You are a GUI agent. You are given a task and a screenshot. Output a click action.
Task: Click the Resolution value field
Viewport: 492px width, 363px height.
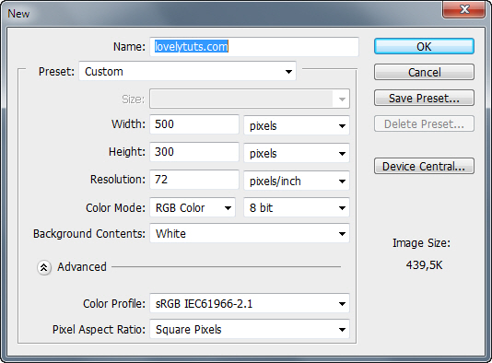click(x=194, y=180)
